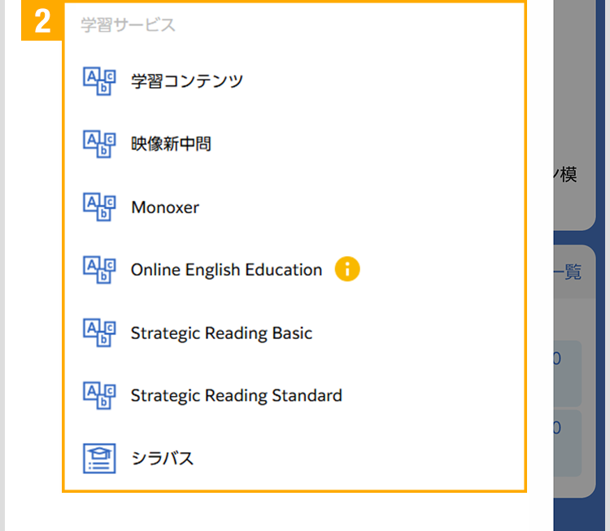Click the yellow info icon
Viewport: 610px width, 531px height.
coord(346,269)
